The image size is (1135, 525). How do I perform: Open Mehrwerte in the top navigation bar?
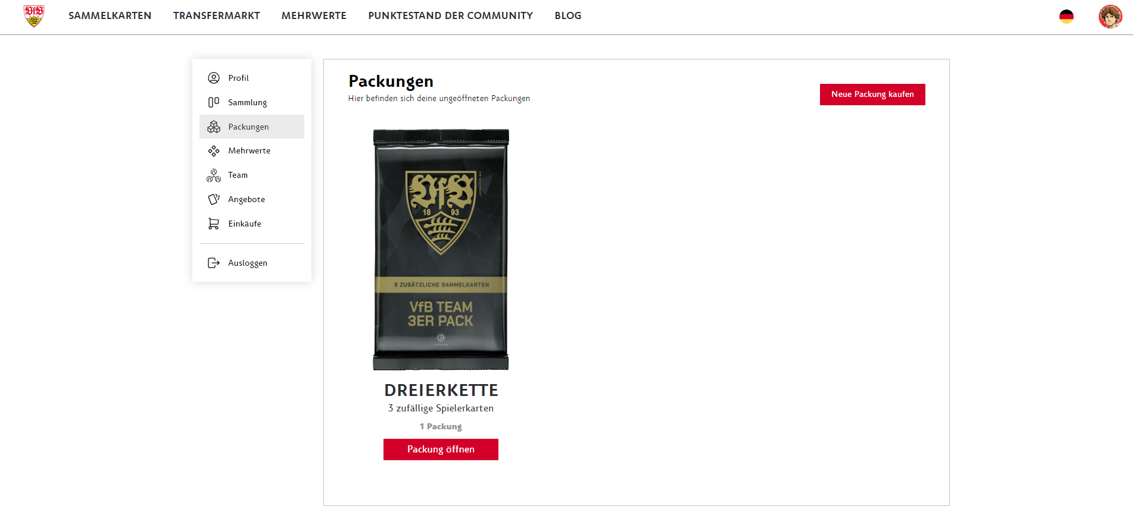(314, 16)
